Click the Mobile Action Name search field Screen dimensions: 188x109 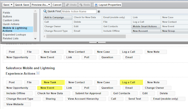tap(79, 11)
